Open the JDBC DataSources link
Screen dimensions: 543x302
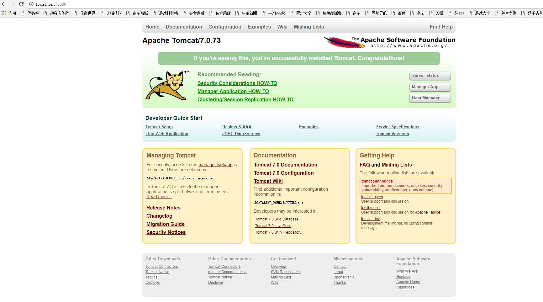(x=241, y=134)
